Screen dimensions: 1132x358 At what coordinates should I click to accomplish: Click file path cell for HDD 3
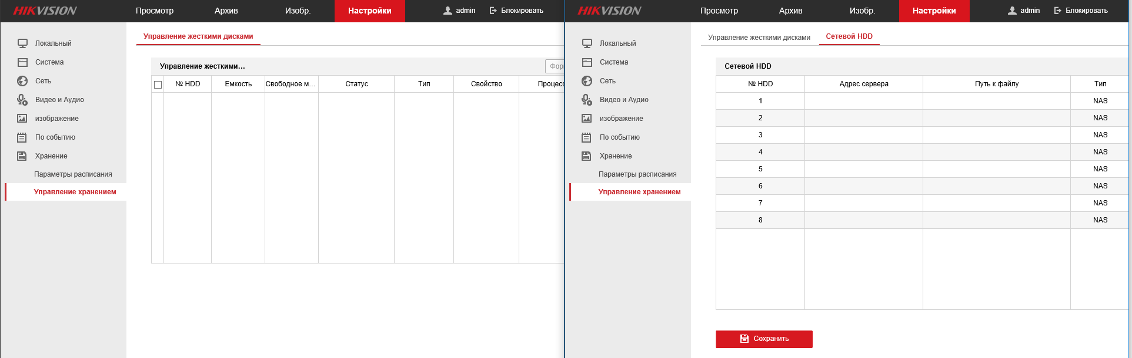(996, 135)
